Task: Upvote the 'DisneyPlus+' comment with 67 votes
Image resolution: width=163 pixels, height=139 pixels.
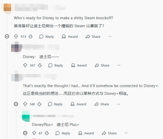Action: (34, 133)
